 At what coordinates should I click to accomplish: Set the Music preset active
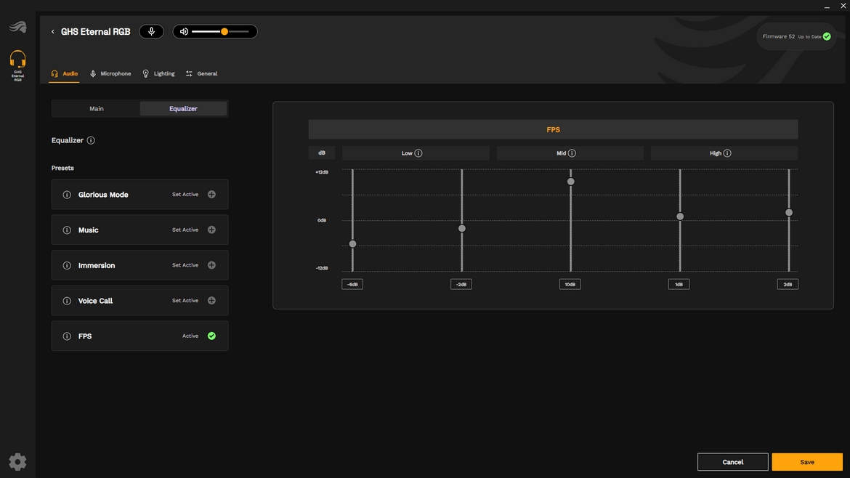pos(185,230)
